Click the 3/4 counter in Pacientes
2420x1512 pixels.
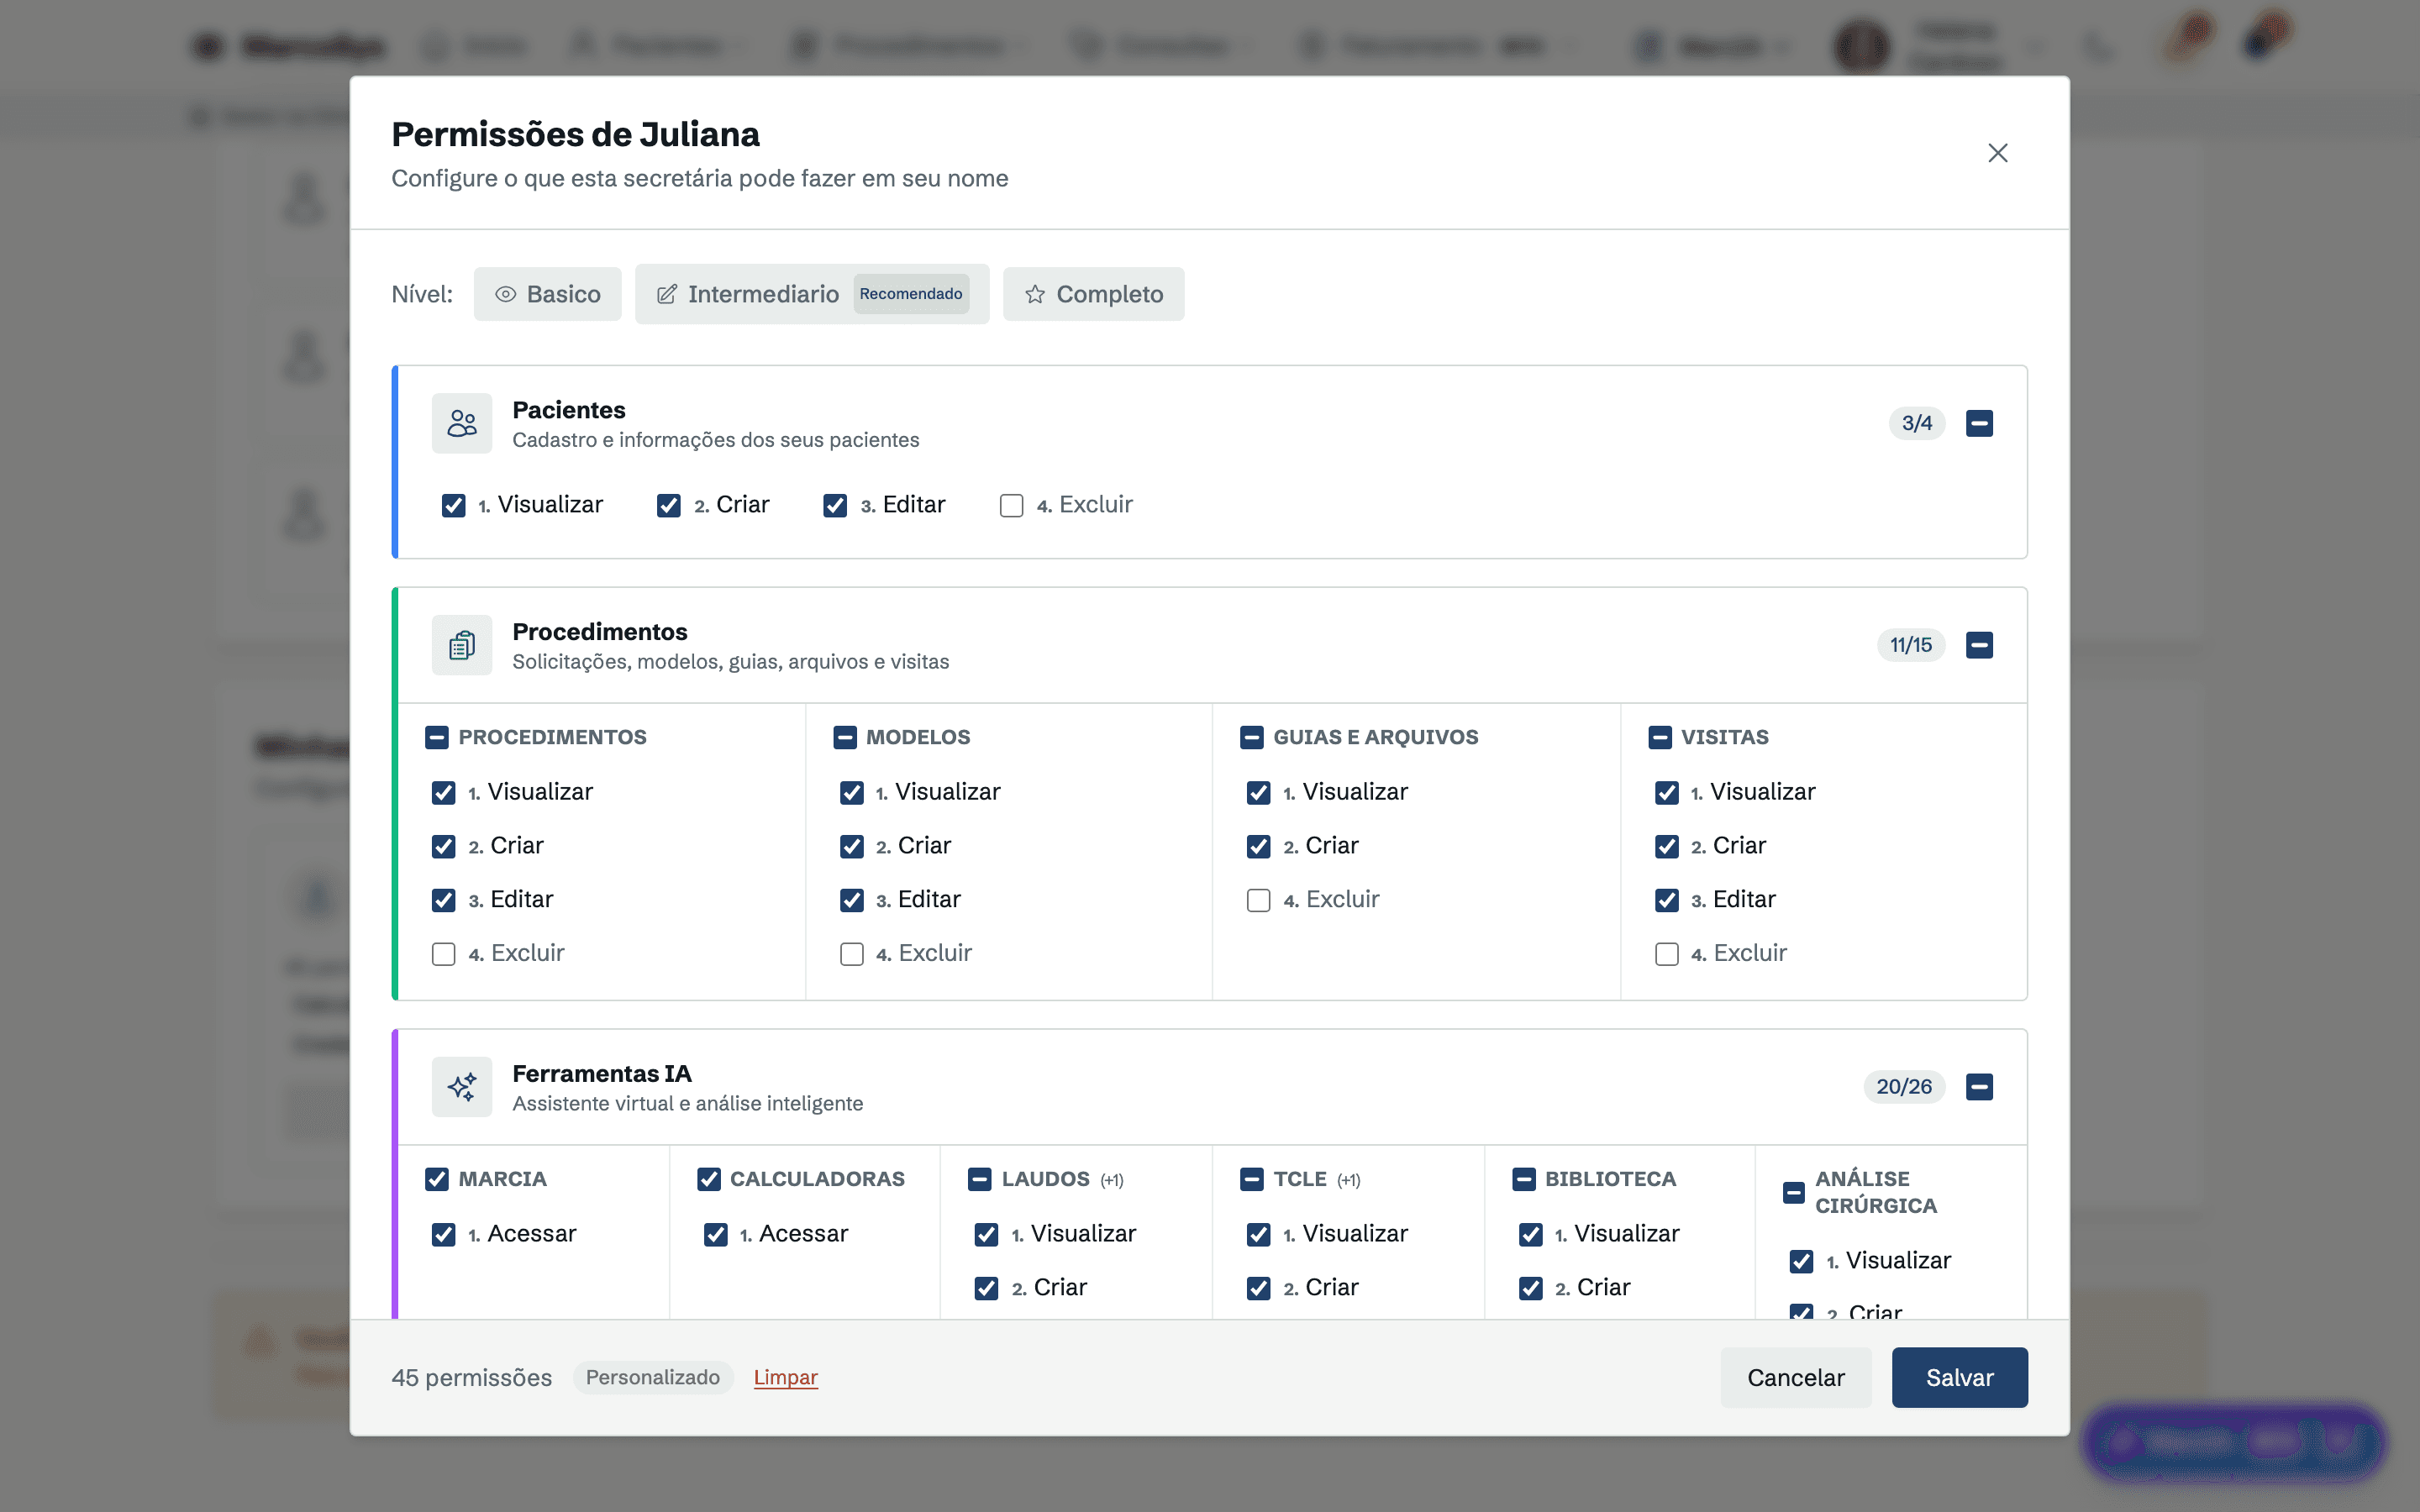[x=1917, y=423]
